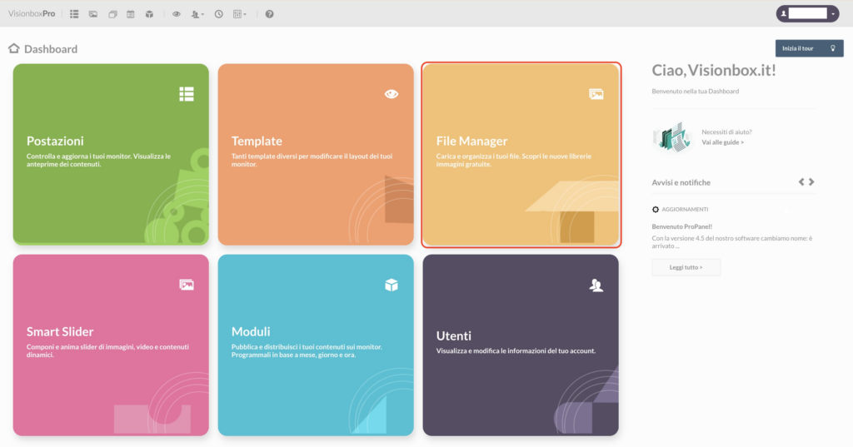Viewport: 853px width, 447px height.
Task: Click the list icon on Postazioni card
Action: [x=187, y=94]
